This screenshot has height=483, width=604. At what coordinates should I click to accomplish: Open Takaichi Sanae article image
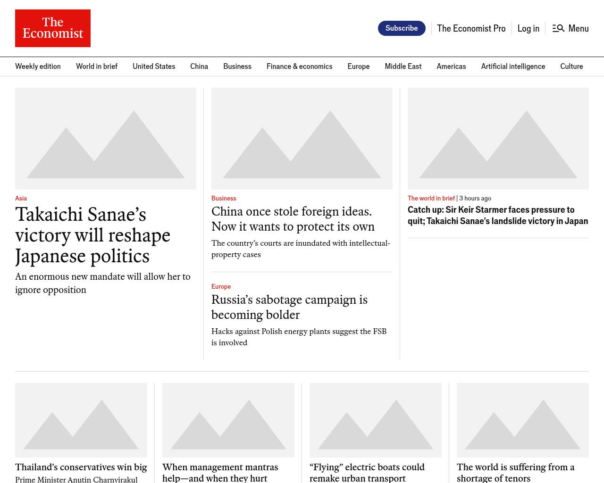pos(106,139)
